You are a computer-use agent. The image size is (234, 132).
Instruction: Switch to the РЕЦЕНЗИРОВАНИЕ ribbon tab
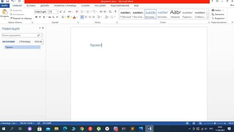coord(120,6)
